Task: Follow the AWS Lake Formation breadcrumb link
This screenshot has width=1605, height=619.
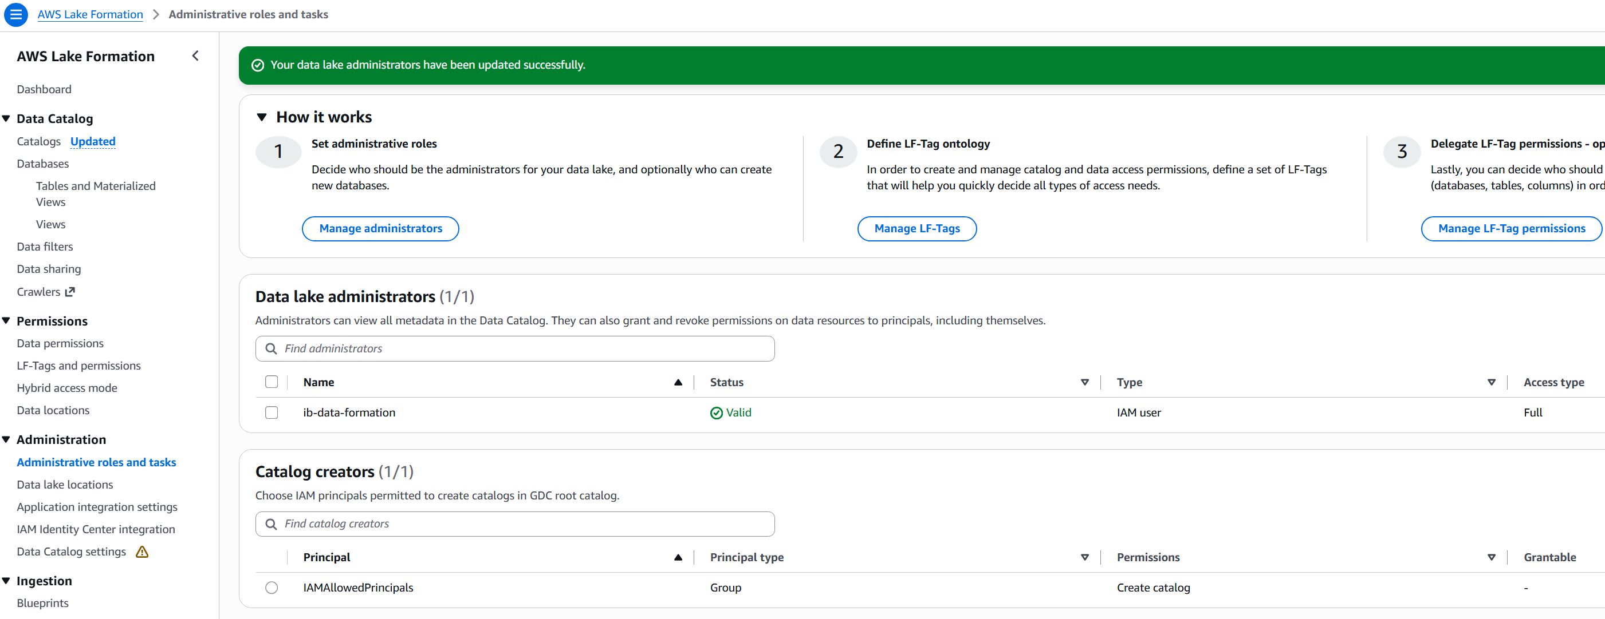Action: (x=91, y=14)
